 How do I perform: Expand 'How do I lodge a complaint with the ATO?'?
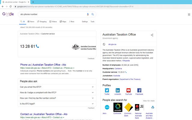point(57,93)
